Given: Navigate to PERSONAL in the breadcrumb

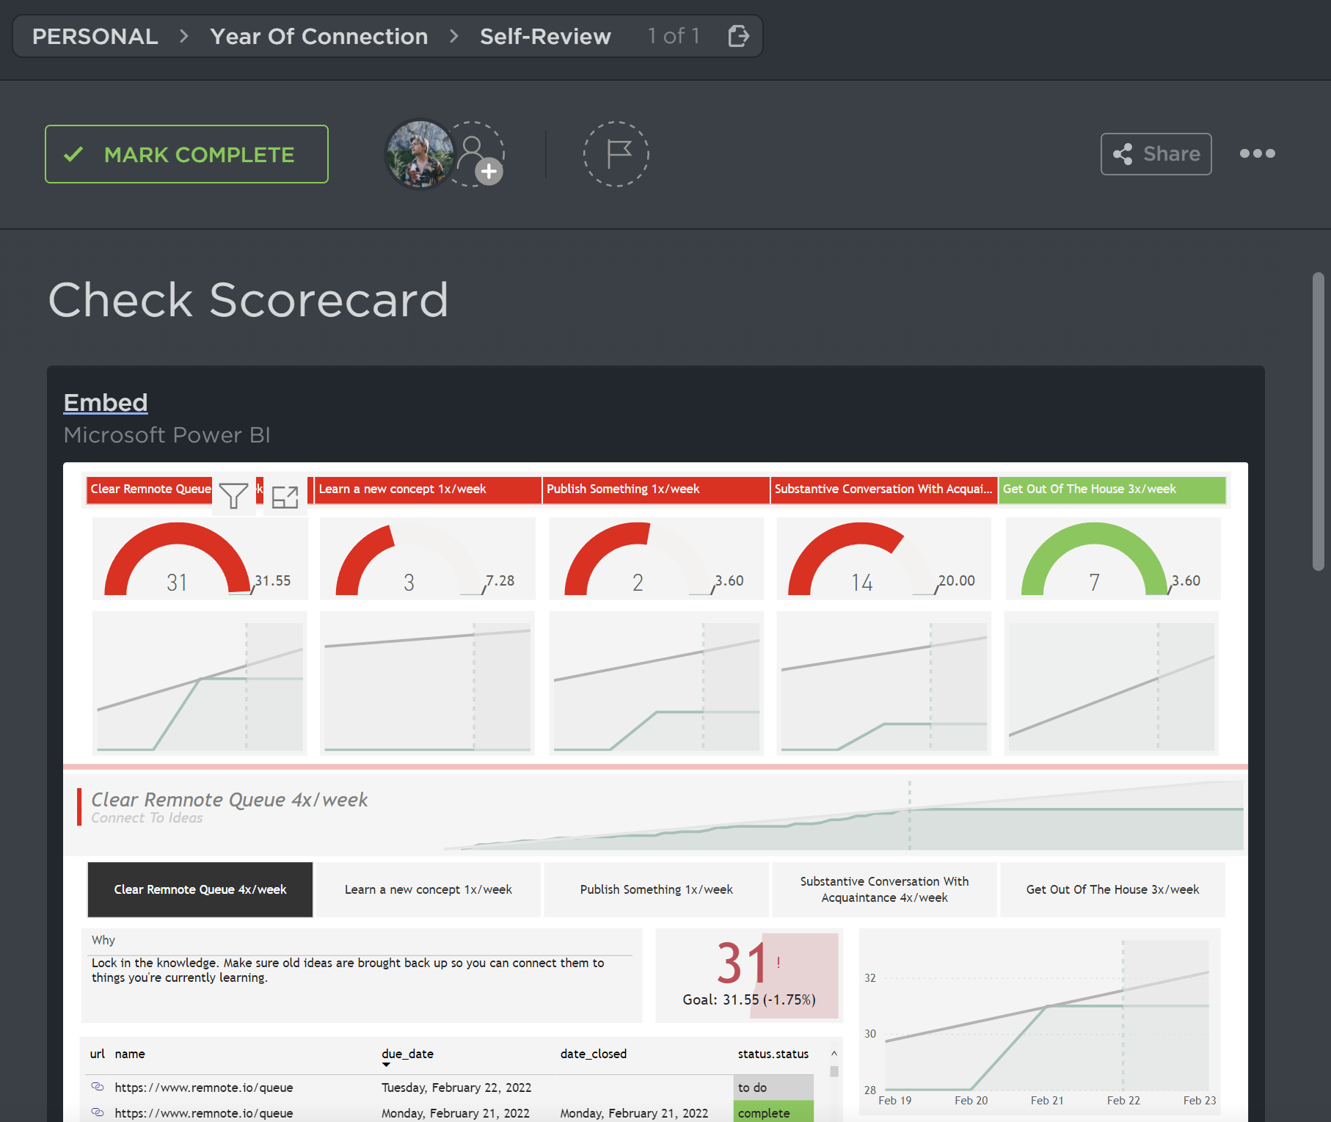Looking at the screenshot, I should click(95, 36).
